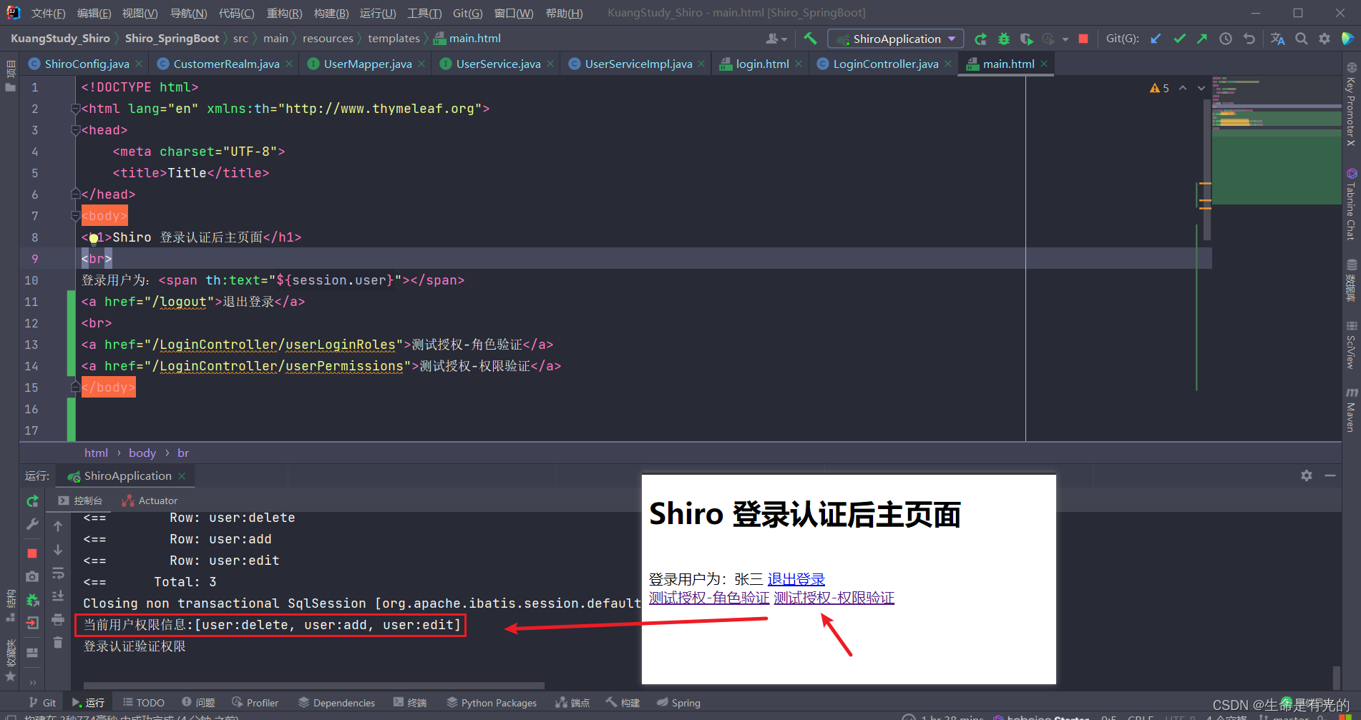Click Git update project arrow icon
The width and height of the screenshot is (1361, 720).
coord(1156,39)
